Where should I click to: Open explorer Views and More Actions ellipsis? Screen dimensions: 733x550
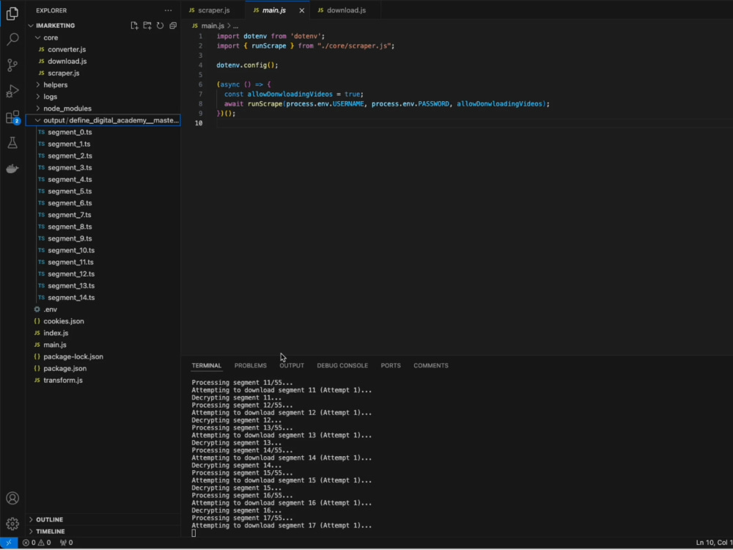[169, 10]
